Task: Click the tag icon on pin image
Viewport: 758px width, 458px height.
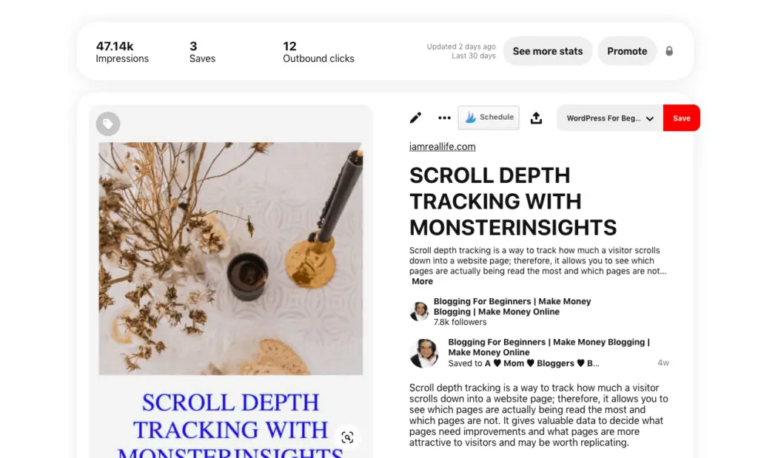Action: coord(108,124)
